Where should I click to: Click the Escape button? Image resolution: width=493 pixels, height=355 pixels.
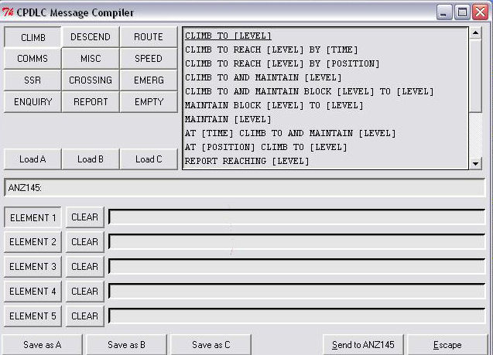447,345
